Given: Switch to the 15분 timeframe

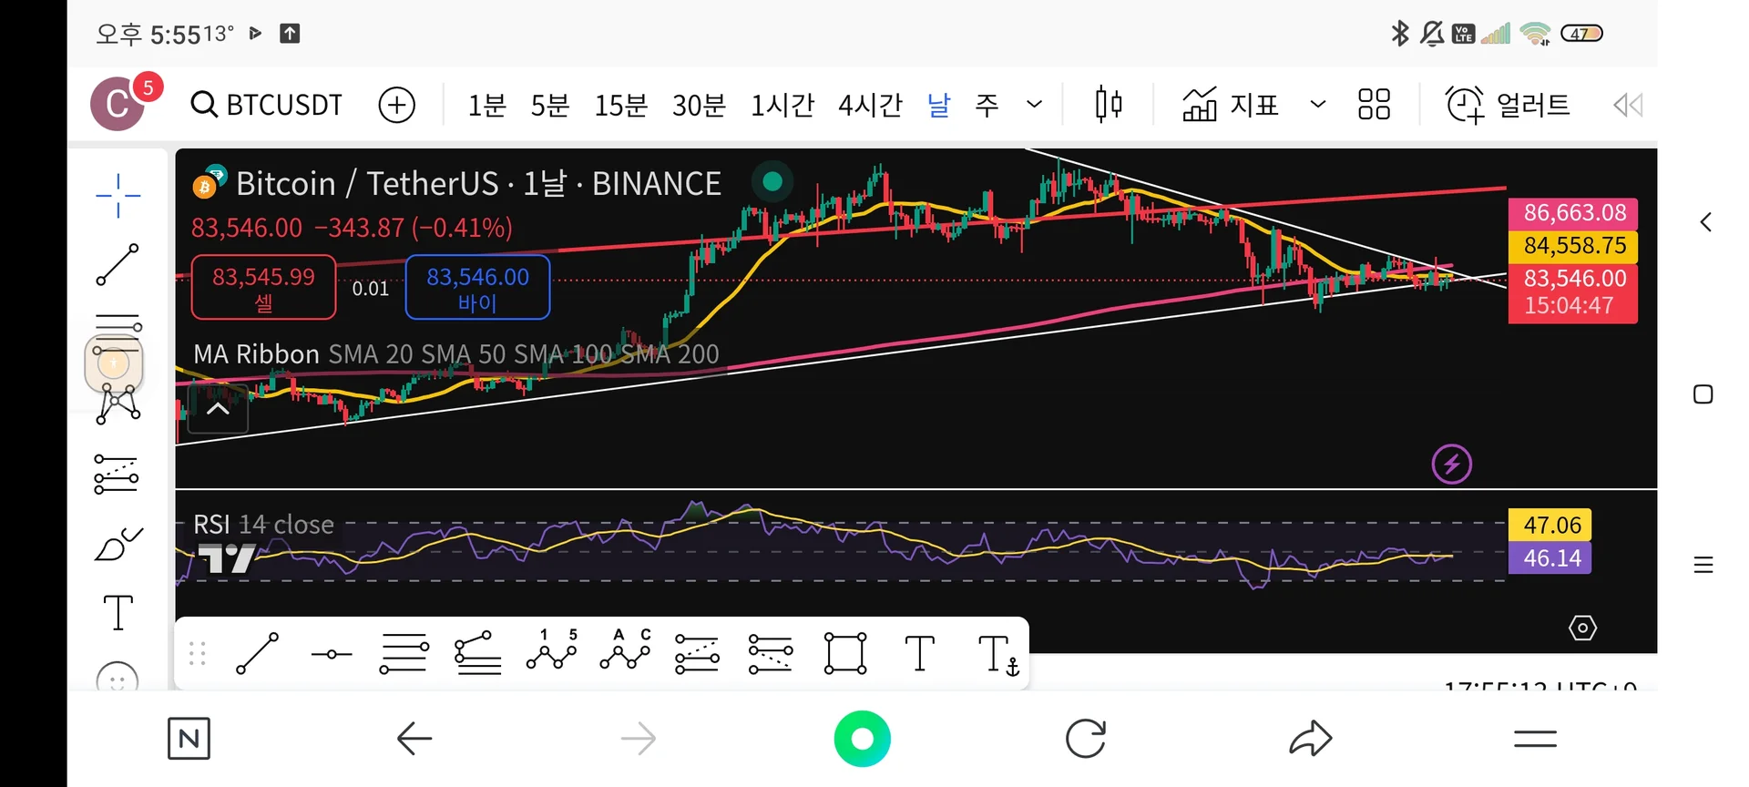Looking at the screenshot, I should click(621, 105).
